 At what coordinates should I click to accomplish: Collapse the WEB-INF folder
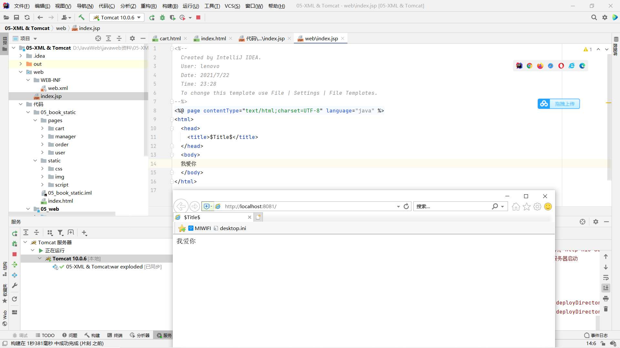(x=28, y=80)
